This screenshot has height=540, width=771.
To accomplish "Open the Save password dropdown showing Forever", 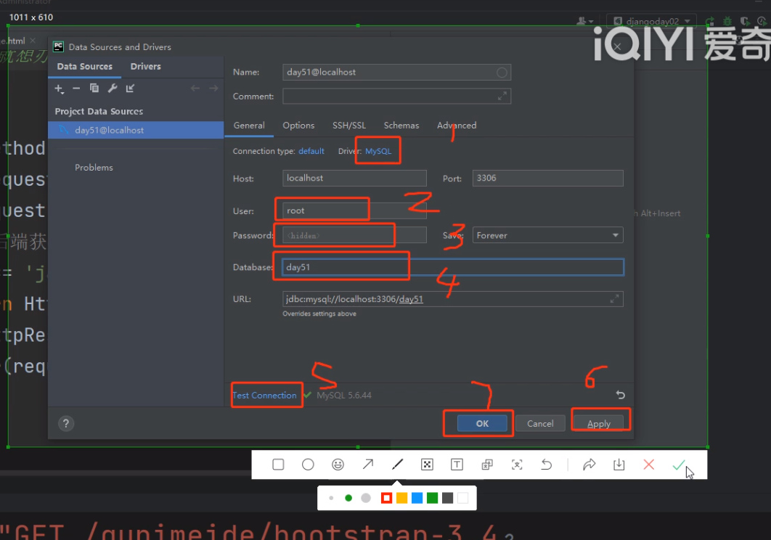I will tap(548, 235).
